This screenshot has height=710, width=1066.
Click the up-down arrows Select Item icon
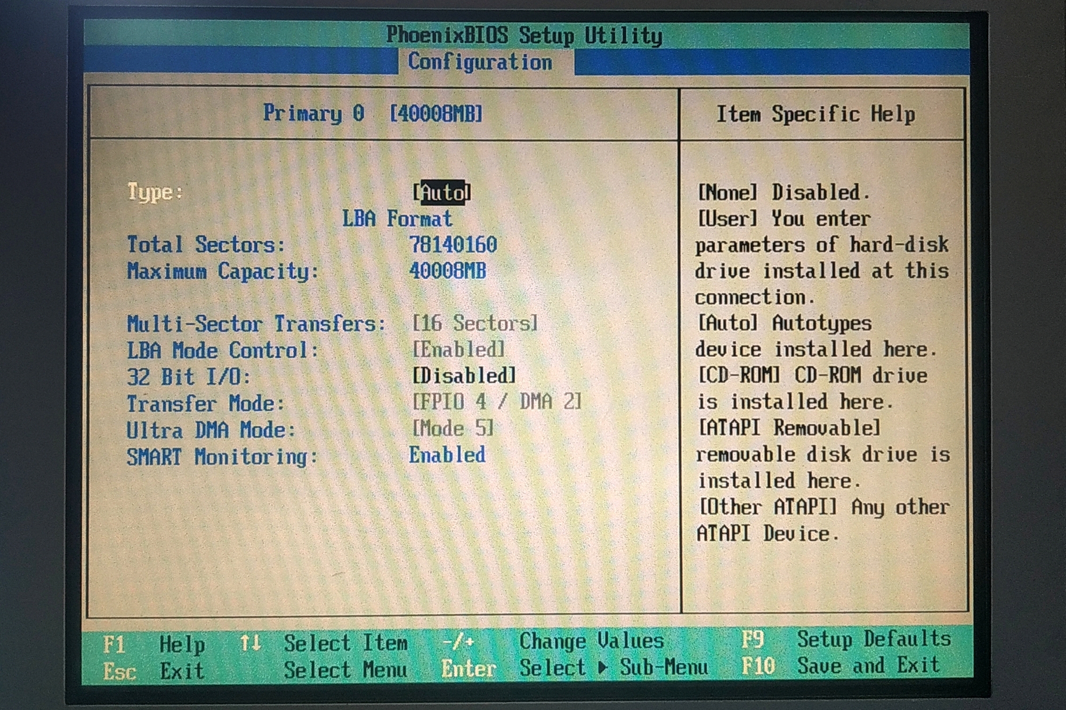[x=250, y=643]
